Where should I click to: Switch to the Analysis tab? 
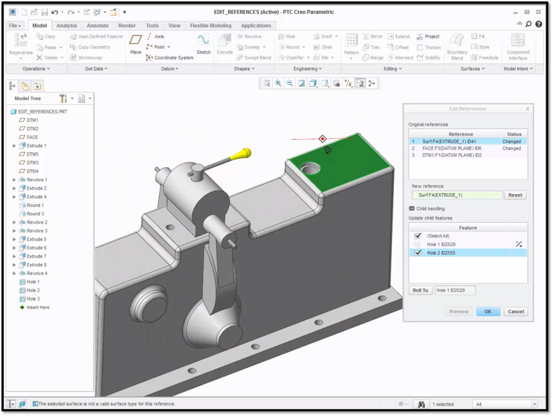click(x=67, y=25)
